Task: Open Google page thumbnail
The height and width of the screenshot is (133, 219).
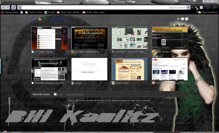Action: 89,69
